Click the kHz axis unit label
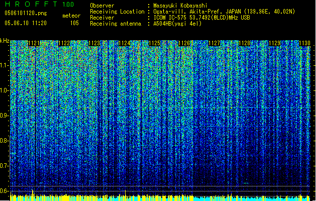 coord(5,41)
